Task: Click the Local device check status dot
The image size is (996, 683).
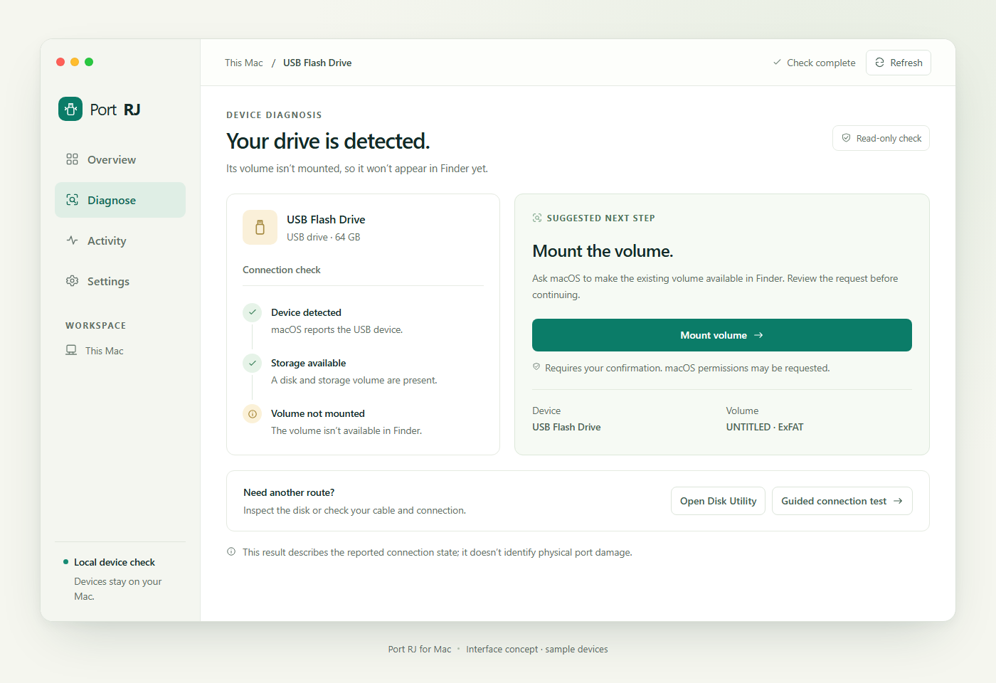Action: 66,562
